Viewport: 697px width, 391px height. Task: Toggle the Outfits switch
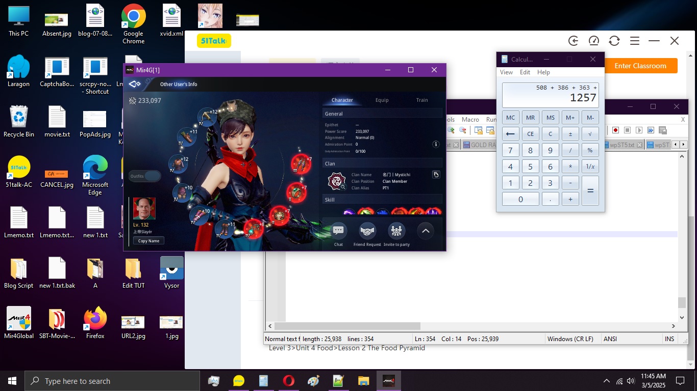[x=145, y=176]
